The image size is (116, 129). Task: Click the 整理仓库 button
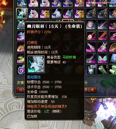(x=87, y=90)
